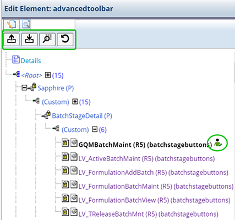Collapse the Sapphire (P) node
Viewport: 235px width, 220px height.
point(24,88)
